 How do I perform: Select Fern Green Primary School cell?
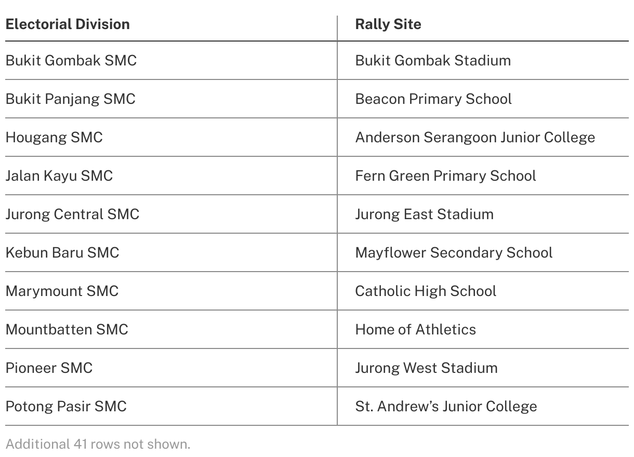(445, 176)
